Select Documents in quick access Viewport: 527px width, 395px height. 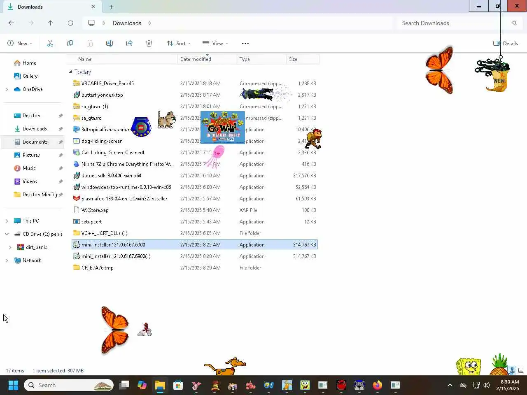pyautogui.click(x=33, y=142)
